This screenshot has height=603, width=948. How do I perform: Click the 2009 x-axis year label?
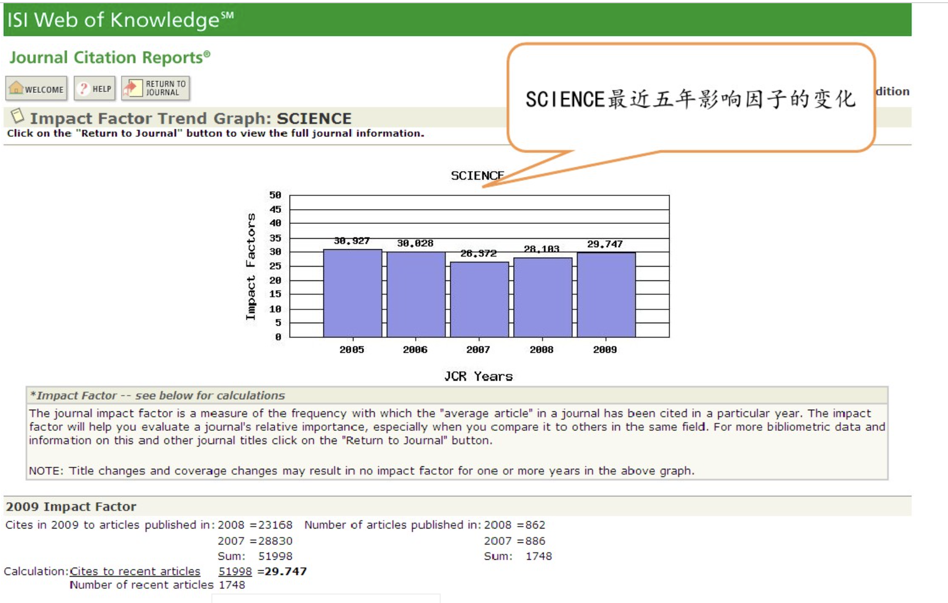click(x=605, y=350)
